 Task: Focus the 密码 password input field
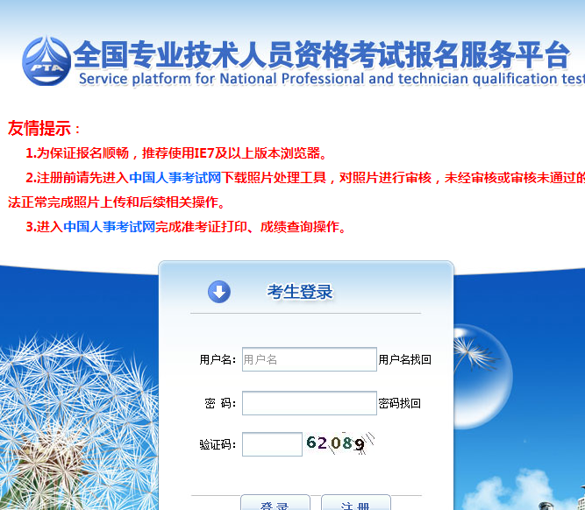pyautogui.click(x=310, y=403)
